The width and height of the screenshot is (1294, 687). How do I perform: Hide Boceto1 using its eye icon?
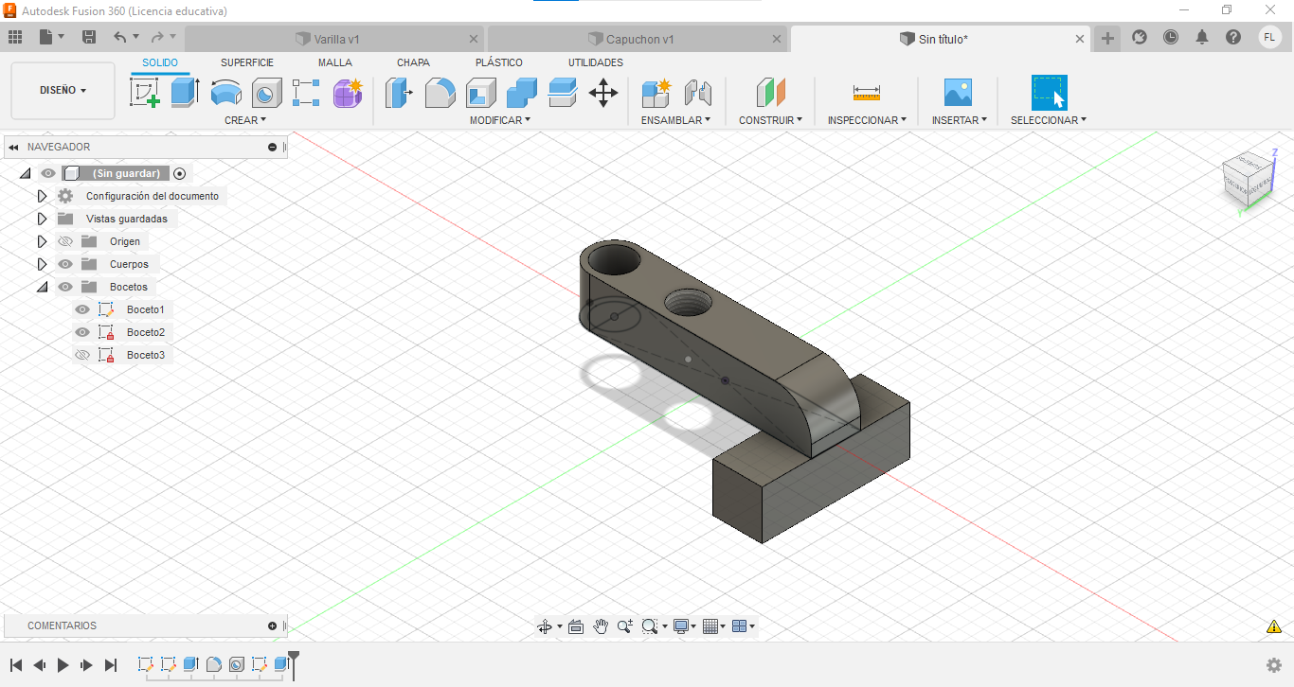click(x=82, y=309)
